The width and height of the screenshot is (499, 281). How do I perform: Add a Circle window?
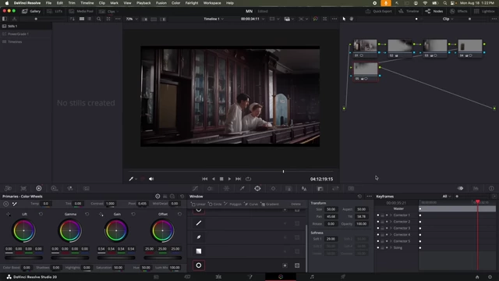point(215,204)
